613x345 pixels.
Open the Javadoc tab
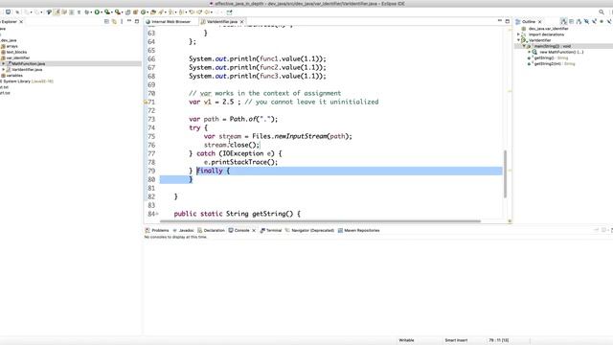point(183,230)
